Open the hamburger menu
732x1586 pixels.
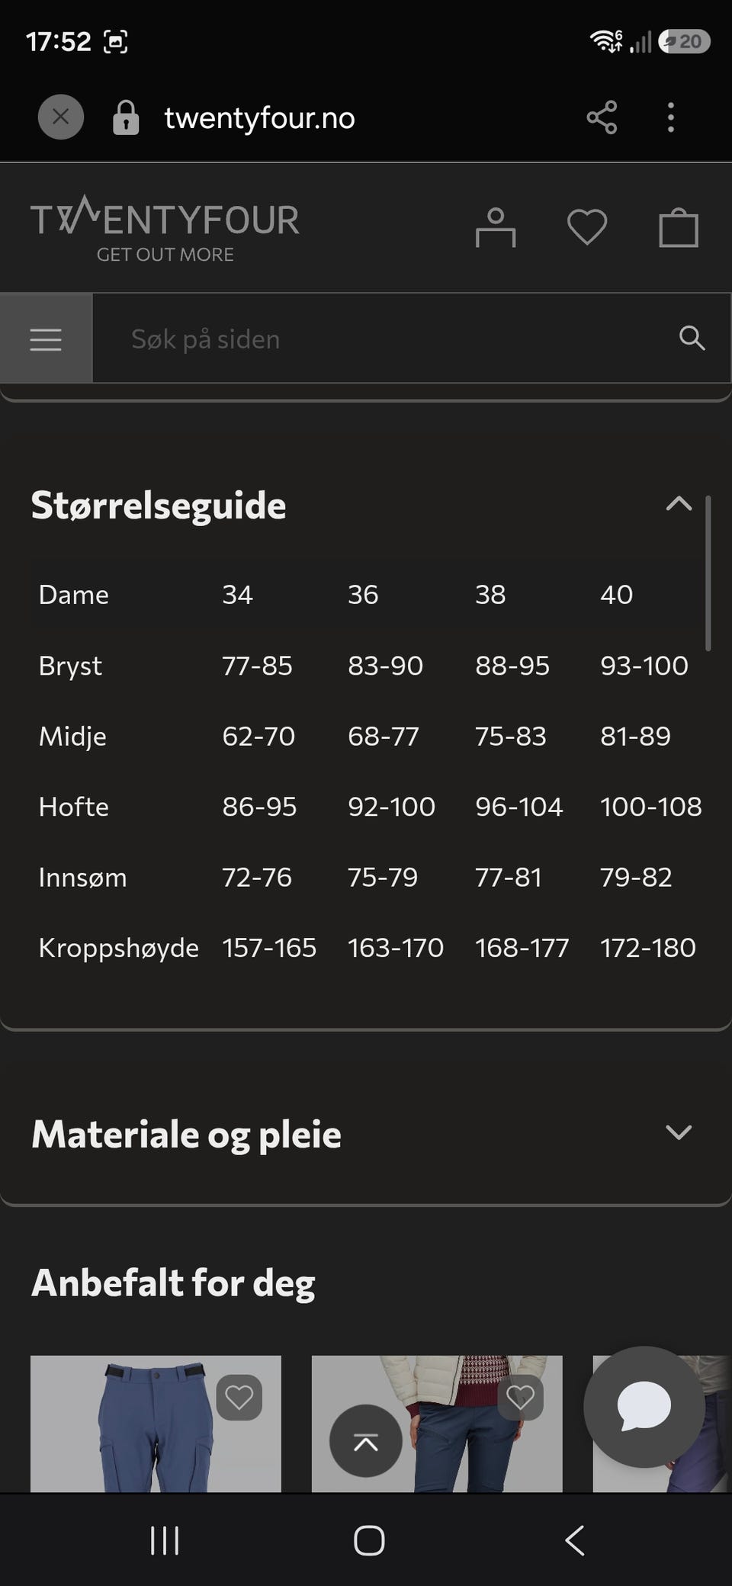pos(46,339)
